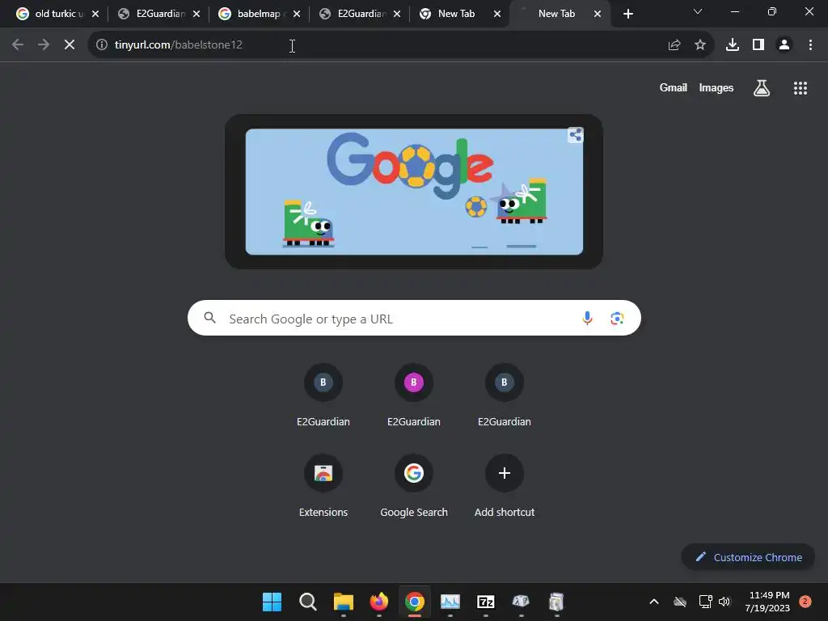This screenshot has width=828, height=621.
Task: Go forward to next page
Action: pos(44,45)
